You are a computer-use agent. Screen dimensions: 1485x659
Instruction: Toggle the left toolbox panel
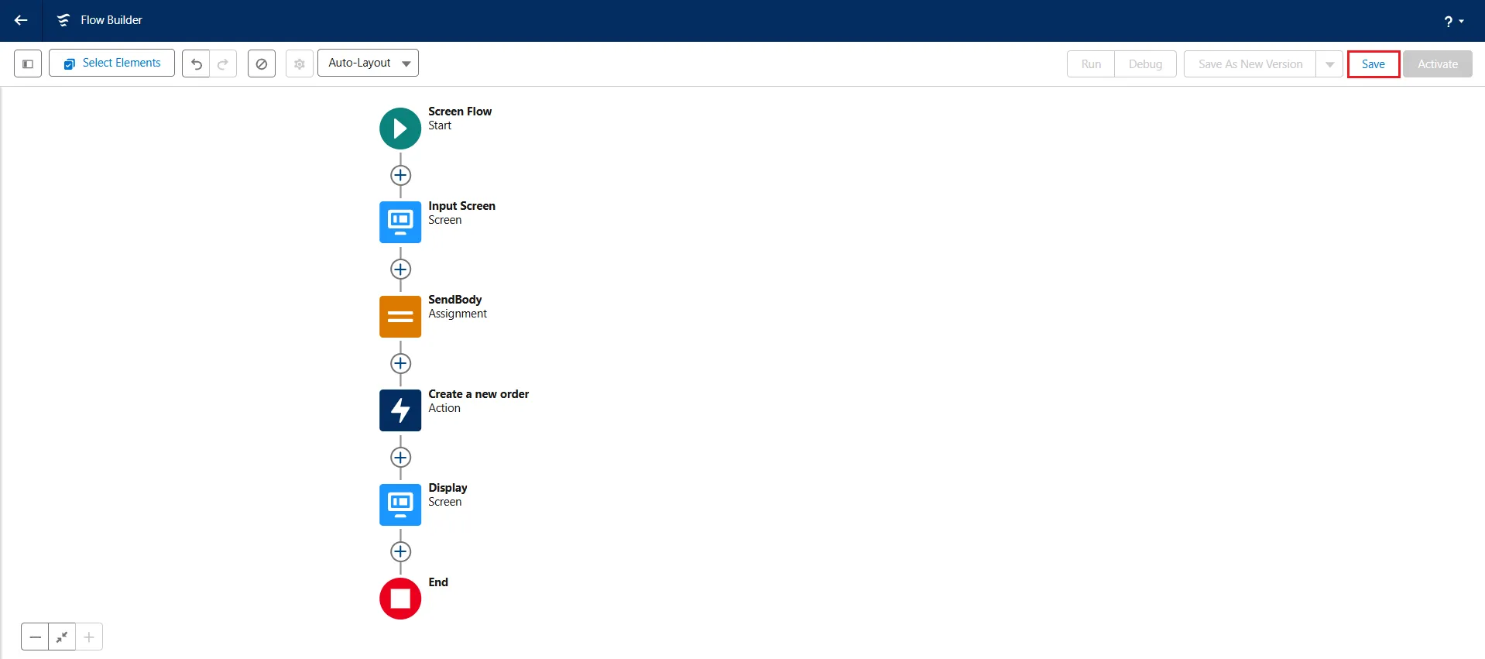28,63
